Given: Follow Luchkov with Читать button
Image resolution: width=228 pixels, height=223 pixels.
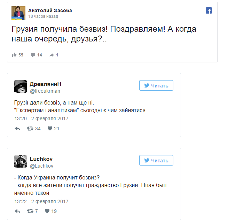Looking at the screenshot, I should coord(156,161).
